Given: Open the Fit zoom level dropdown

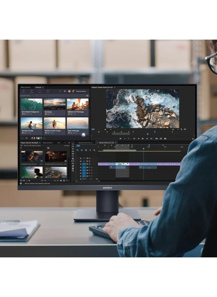Looking at the screenshot, I should (107, 129).
